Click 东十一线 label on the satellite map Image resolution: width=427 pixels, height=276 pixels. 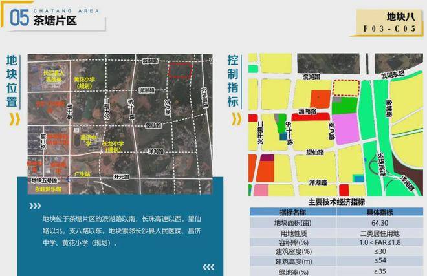131,109
